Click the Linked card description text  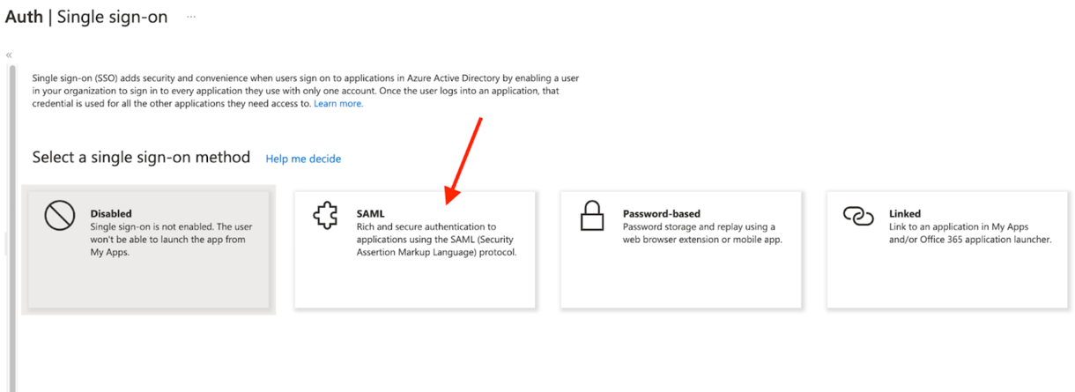coord(970,233)
